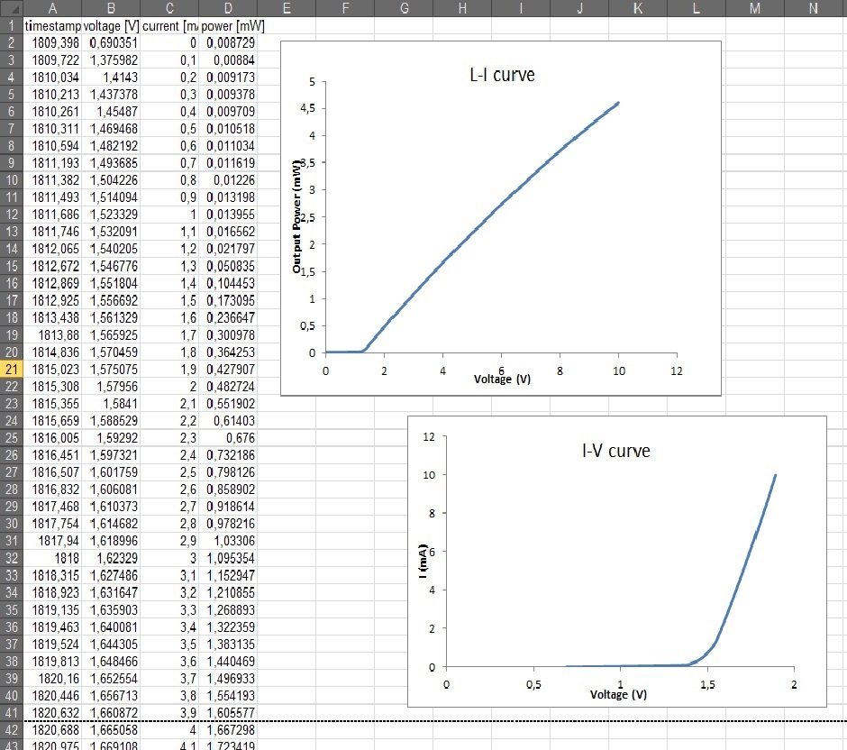847x750 pixels.
Task: Select row 42 header
Action: point(12,730)
